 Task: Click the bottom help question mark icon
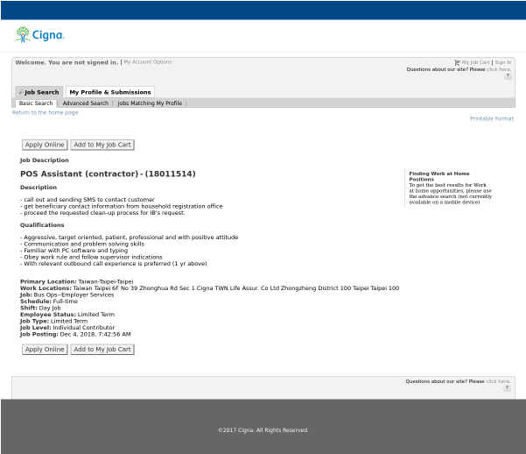point(508,388)
